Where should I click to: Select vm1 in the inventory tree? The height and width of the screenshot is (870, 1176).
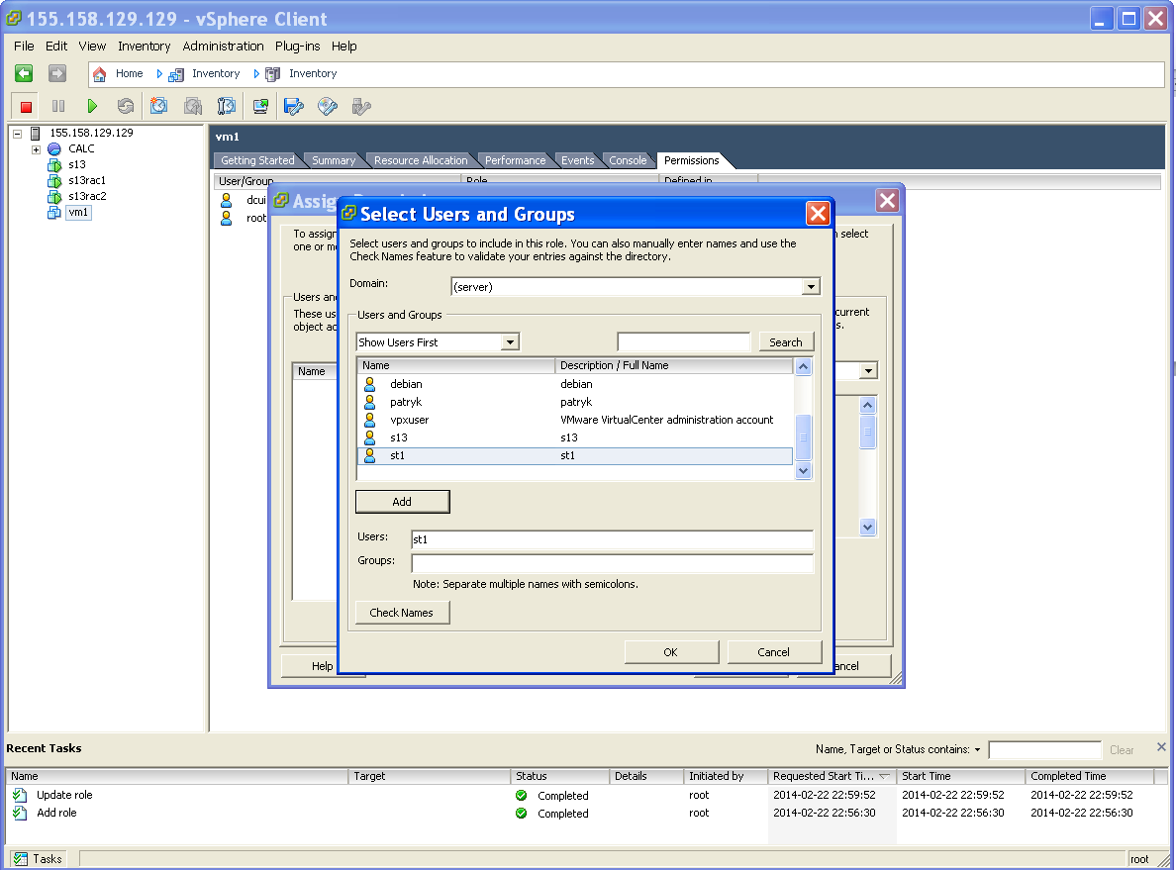click(x=78, y=212)
